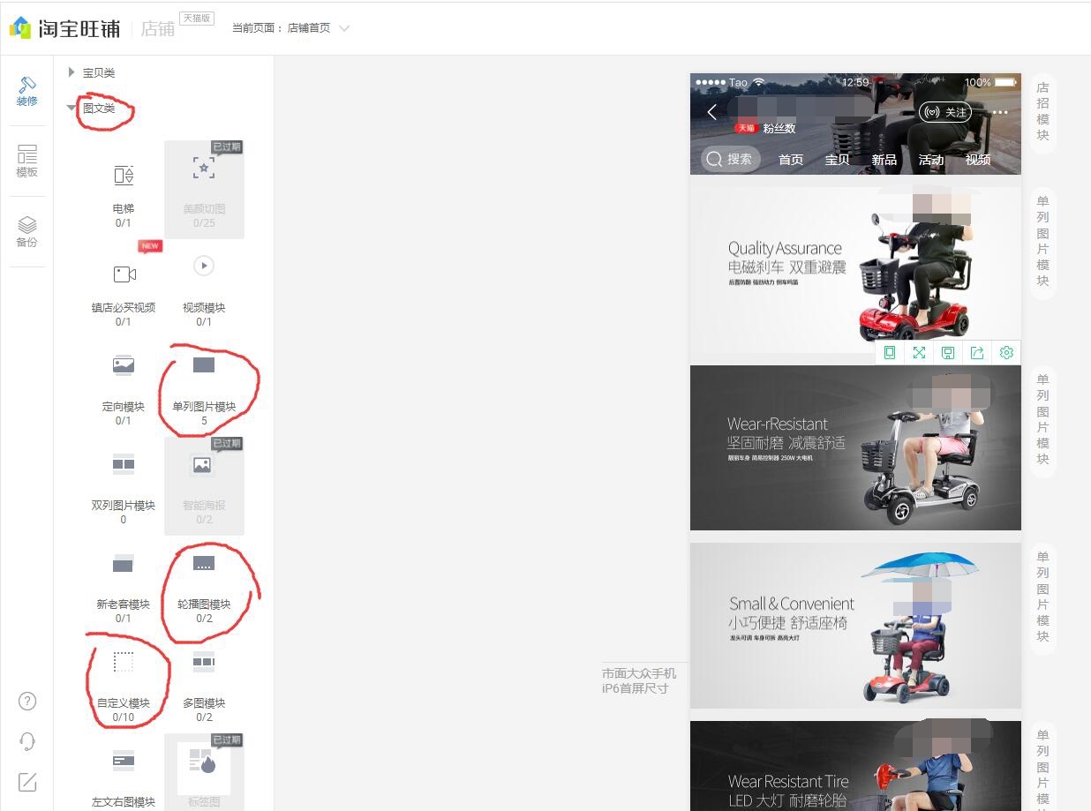
Task: Select the Wear Resistant Tire banner image
Action: pyautogui.click(x=855, y=766)
